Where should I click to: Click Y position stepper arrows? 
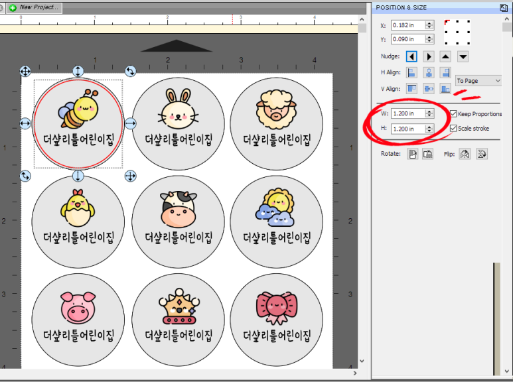click(429, 39)
